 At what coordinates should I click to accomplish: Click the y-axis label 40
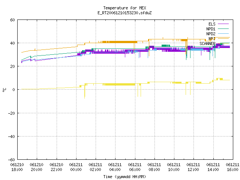[12, 43]
